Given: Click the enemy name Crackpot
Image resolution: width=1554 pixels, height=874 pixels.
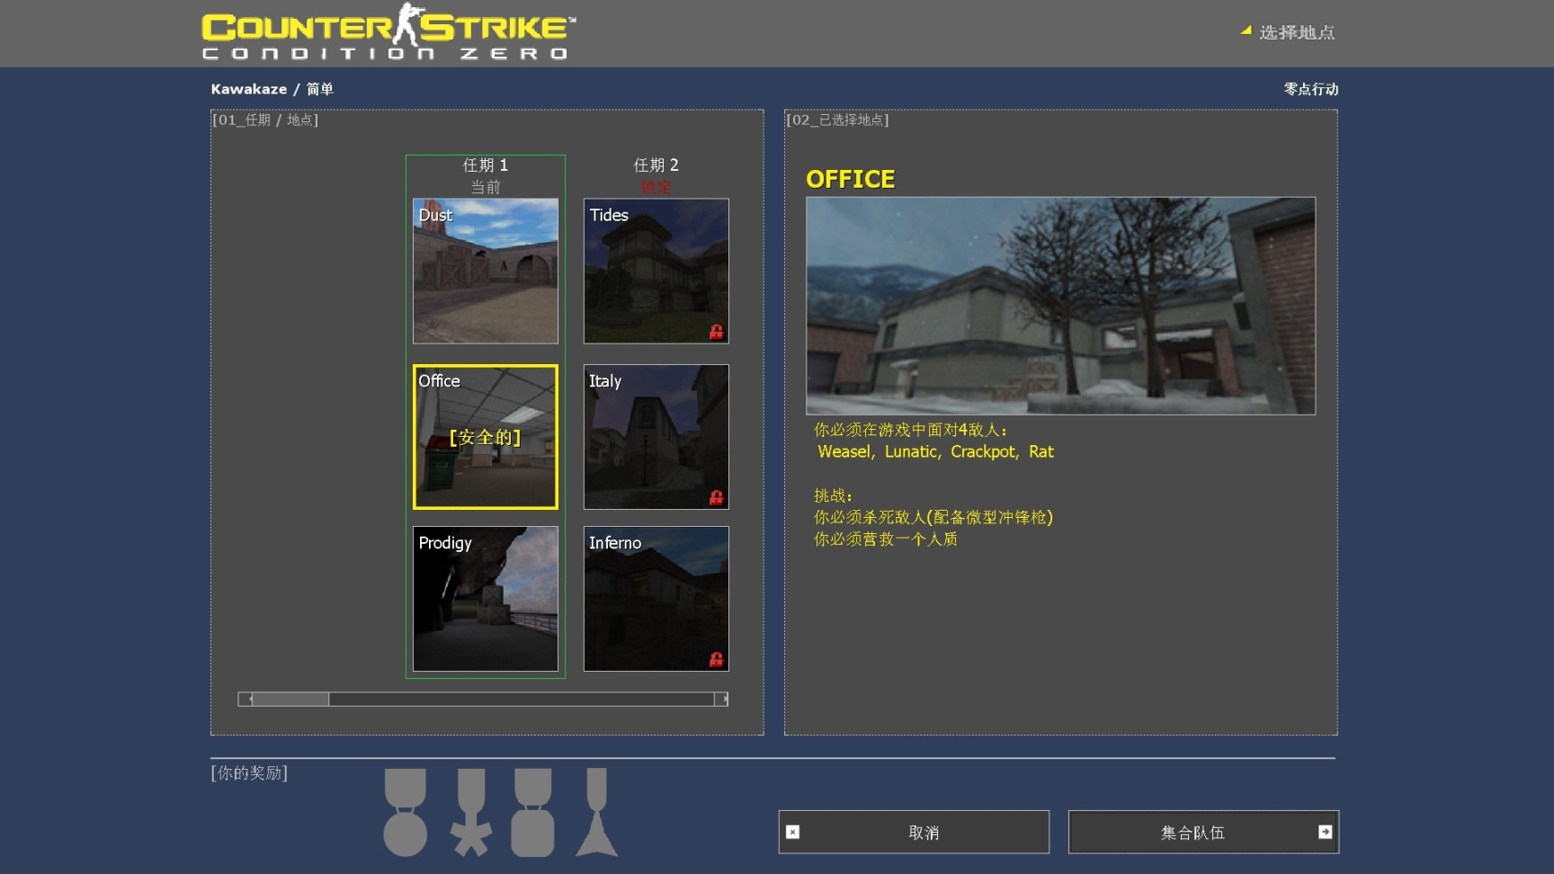Looking at the screenshot, I should pyautogui.click(x=985, y=451).
